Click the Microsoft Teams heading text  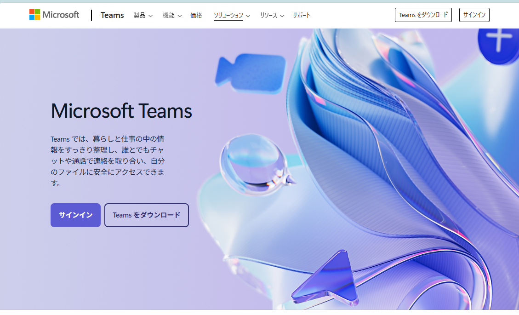tap(121, 111)
